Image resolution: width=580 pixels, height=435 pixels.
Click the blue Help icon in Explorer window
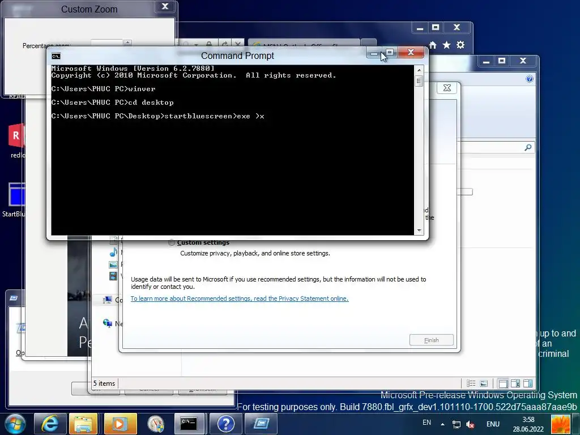(x=530, y=79)
